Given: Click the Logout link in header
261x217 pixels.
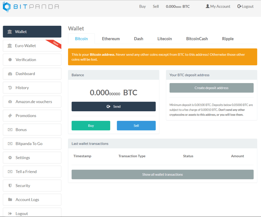Looking at the screenshot, I should (245, 6).
